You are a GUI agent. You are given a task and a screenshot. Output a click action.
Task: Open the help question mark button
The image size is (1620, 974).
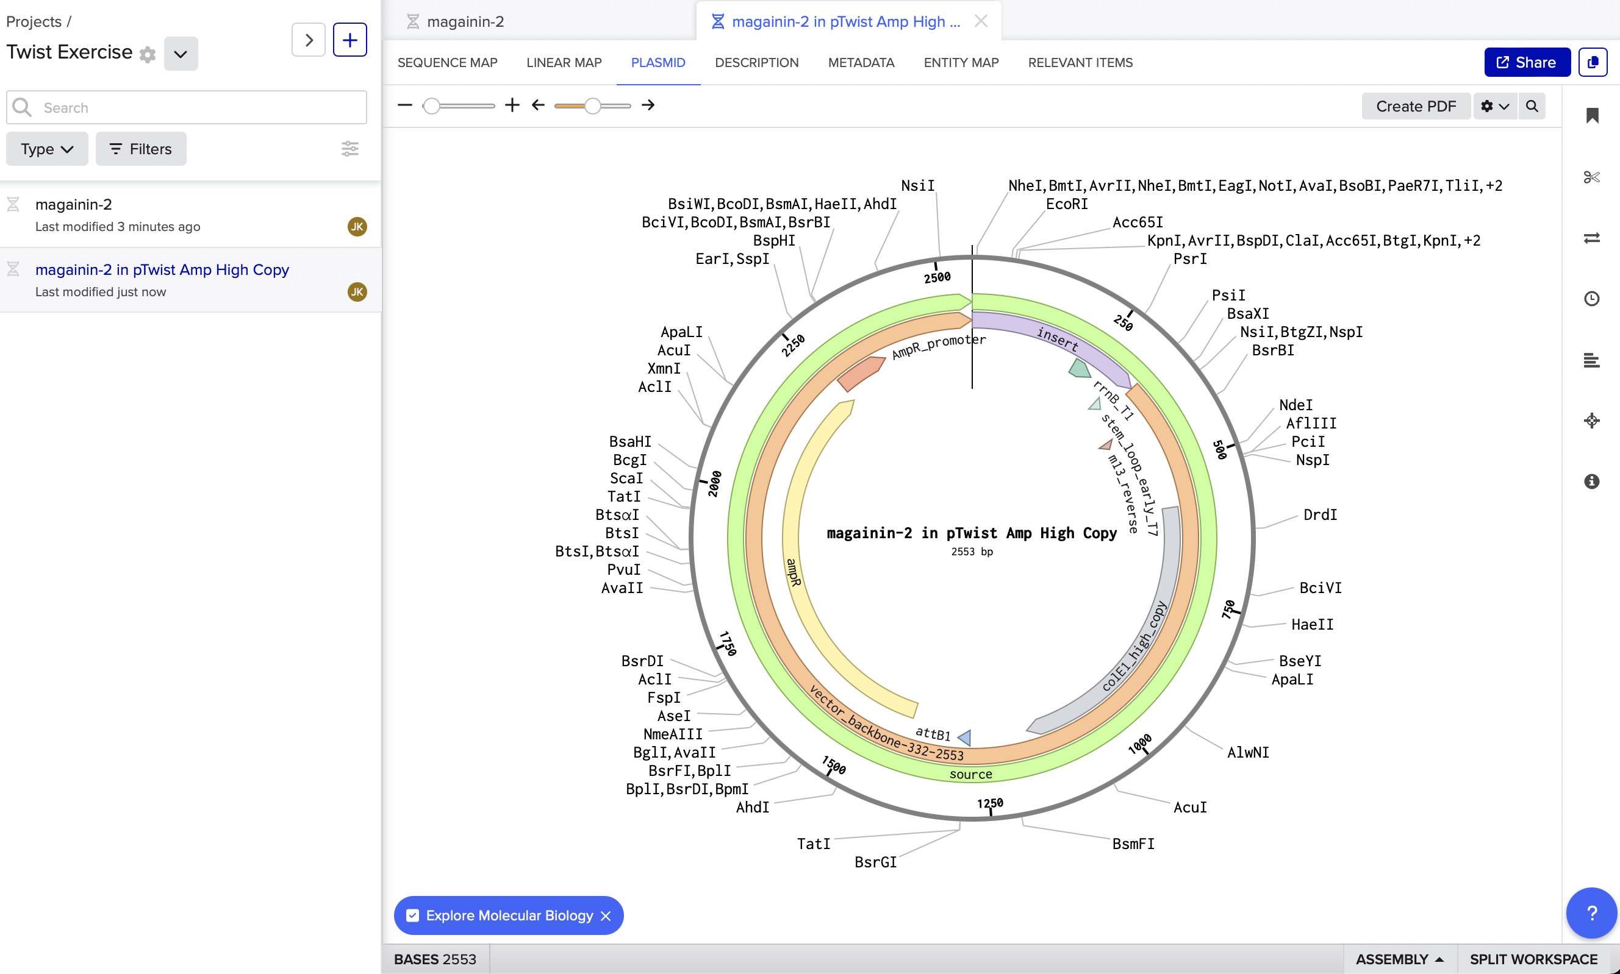tap(1592, 913)
